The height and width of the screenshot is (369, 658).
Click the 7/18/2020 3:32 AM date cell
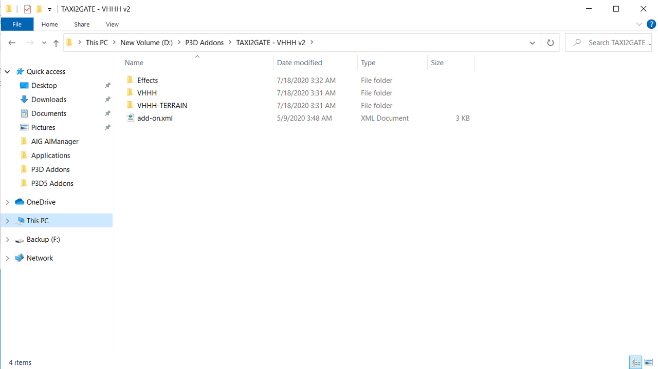[306, 81]
